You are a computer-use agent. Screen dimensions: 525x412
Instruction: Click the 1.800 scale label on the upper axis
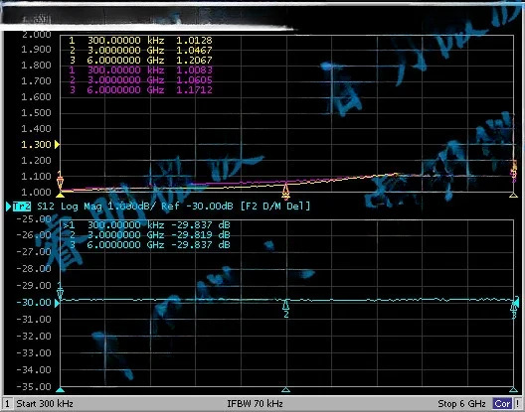pyautogui.click(x=36, y=65)
